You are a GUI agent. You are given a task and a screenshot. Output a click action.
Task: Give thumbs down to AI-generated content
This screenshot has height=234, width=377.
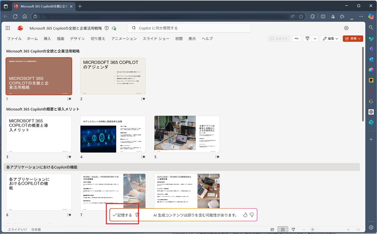251,215
